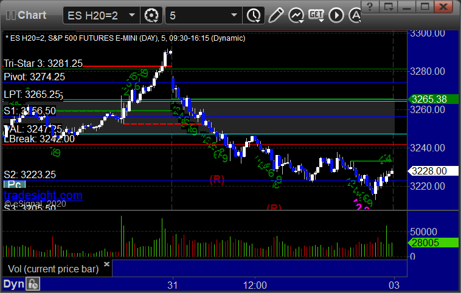Click the 12:00 time axis label
461x293 pixels.
[255, 285]
